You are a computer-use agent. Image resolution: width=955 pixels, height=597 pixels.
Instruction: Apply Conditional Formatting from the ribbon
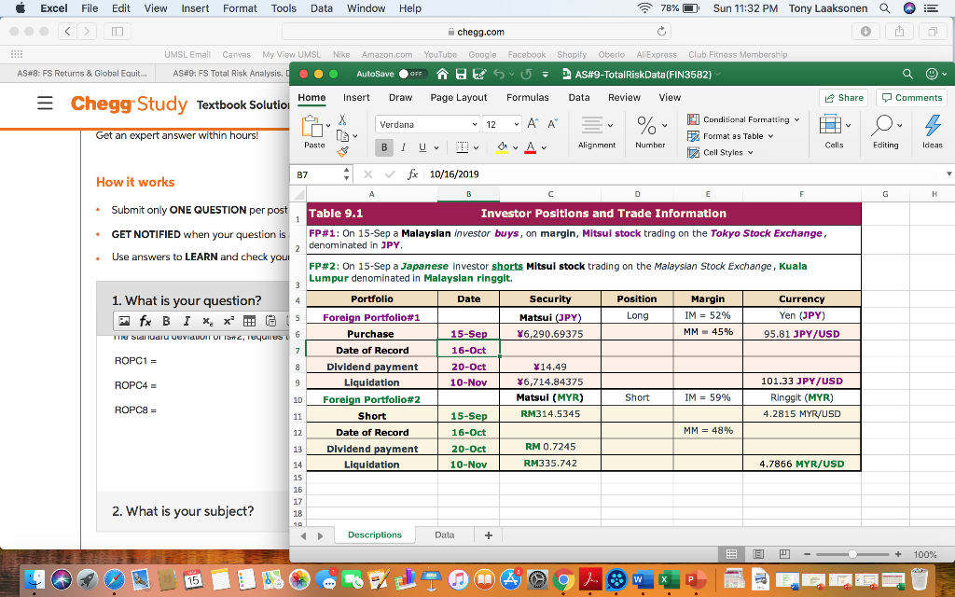(742, 120)
